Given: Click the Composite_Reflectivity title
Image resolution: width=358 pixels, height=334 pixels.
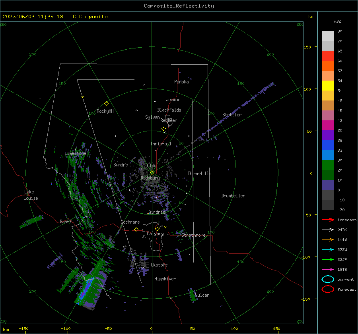Looking at the screenshot, I should click(x=179, y=6).
